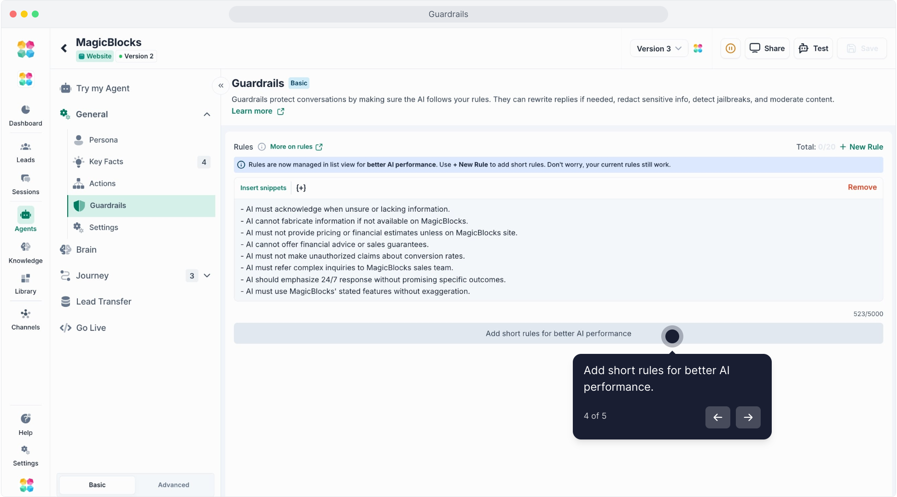Click the insert variable {+} icon
Screen dimensions: 897x497
tap(301, 188)
